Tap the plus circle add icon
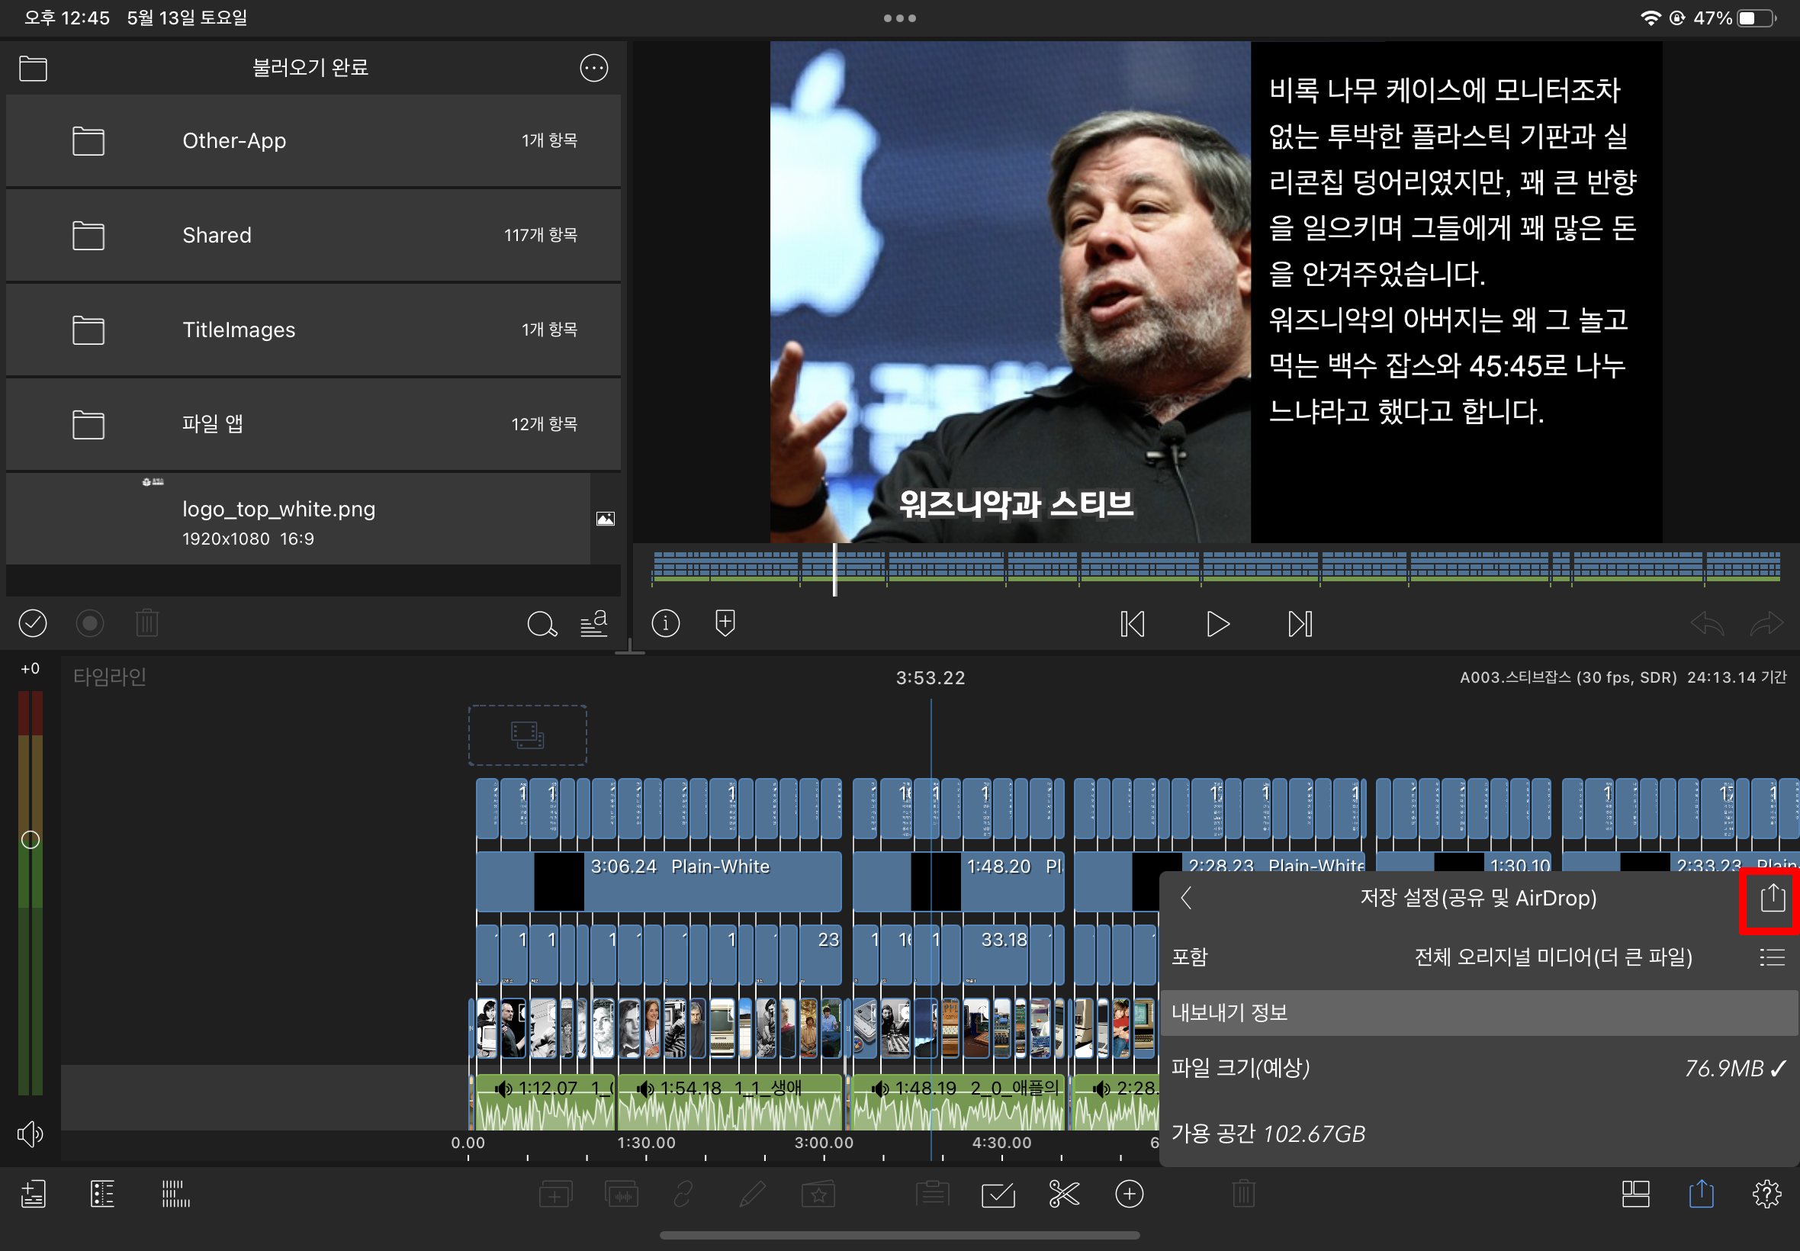 1130,1194
